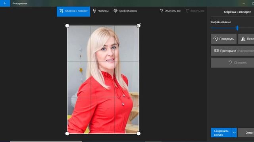
Task: Cancel editing with the Отмена button
Action: (x=246, y=133)
